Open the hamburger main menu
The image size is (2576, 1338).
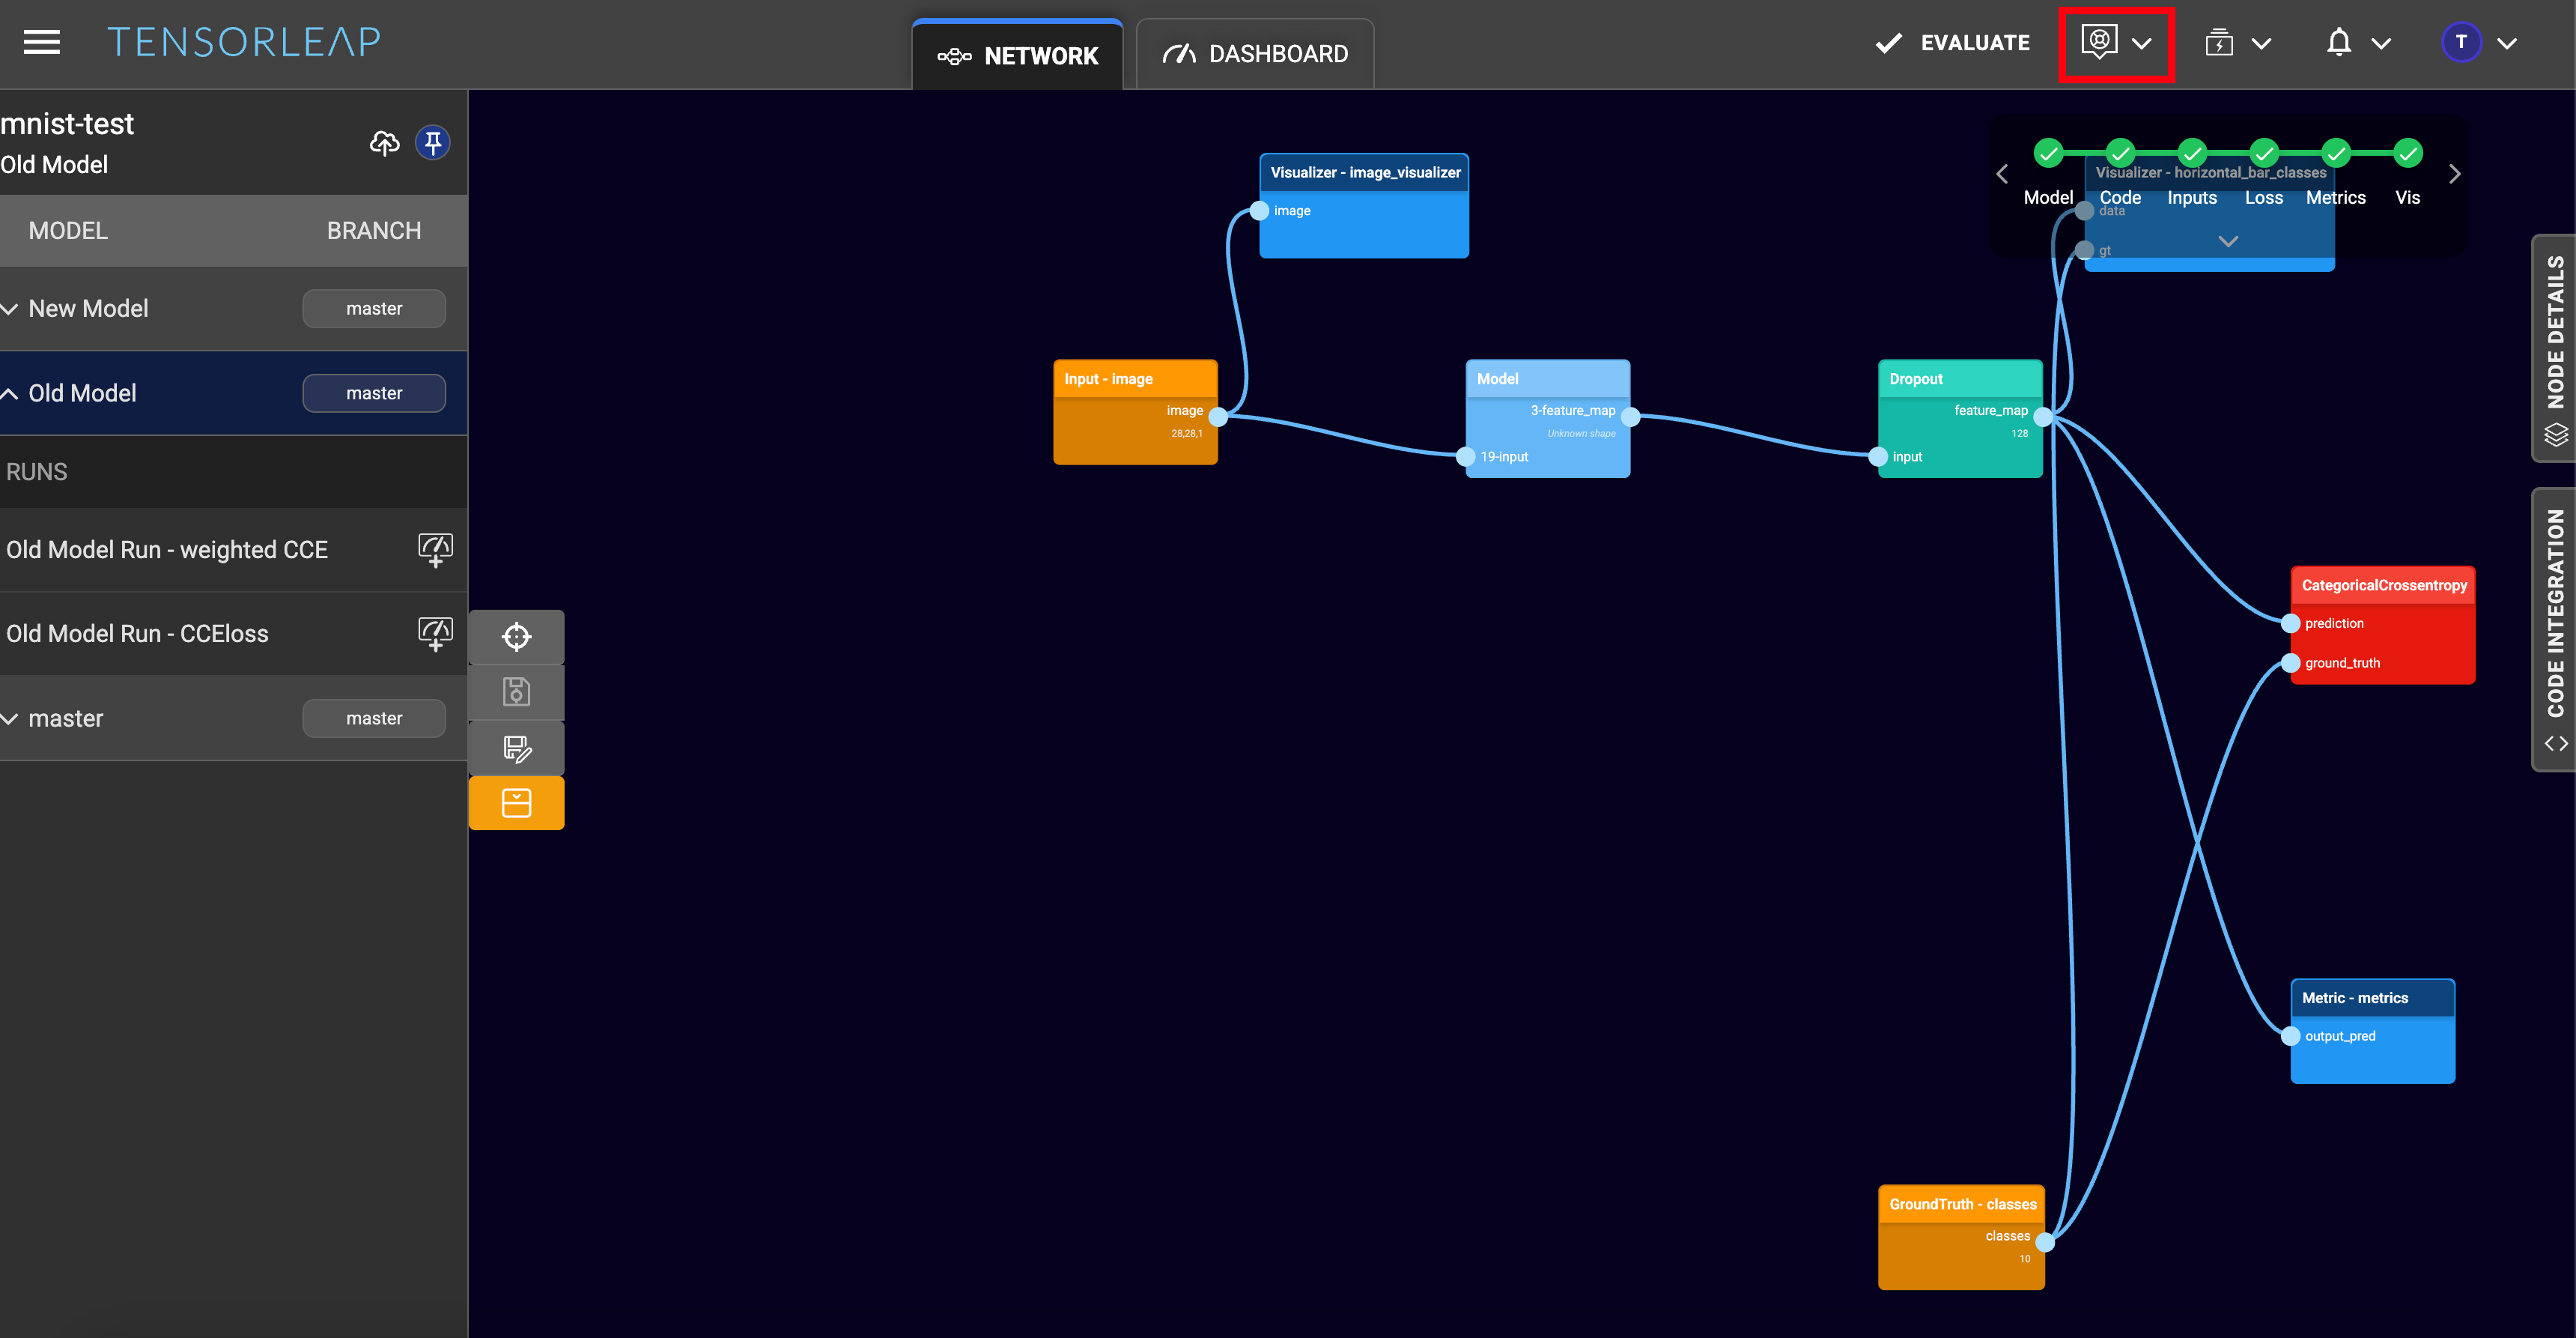(x=42, y=42)
